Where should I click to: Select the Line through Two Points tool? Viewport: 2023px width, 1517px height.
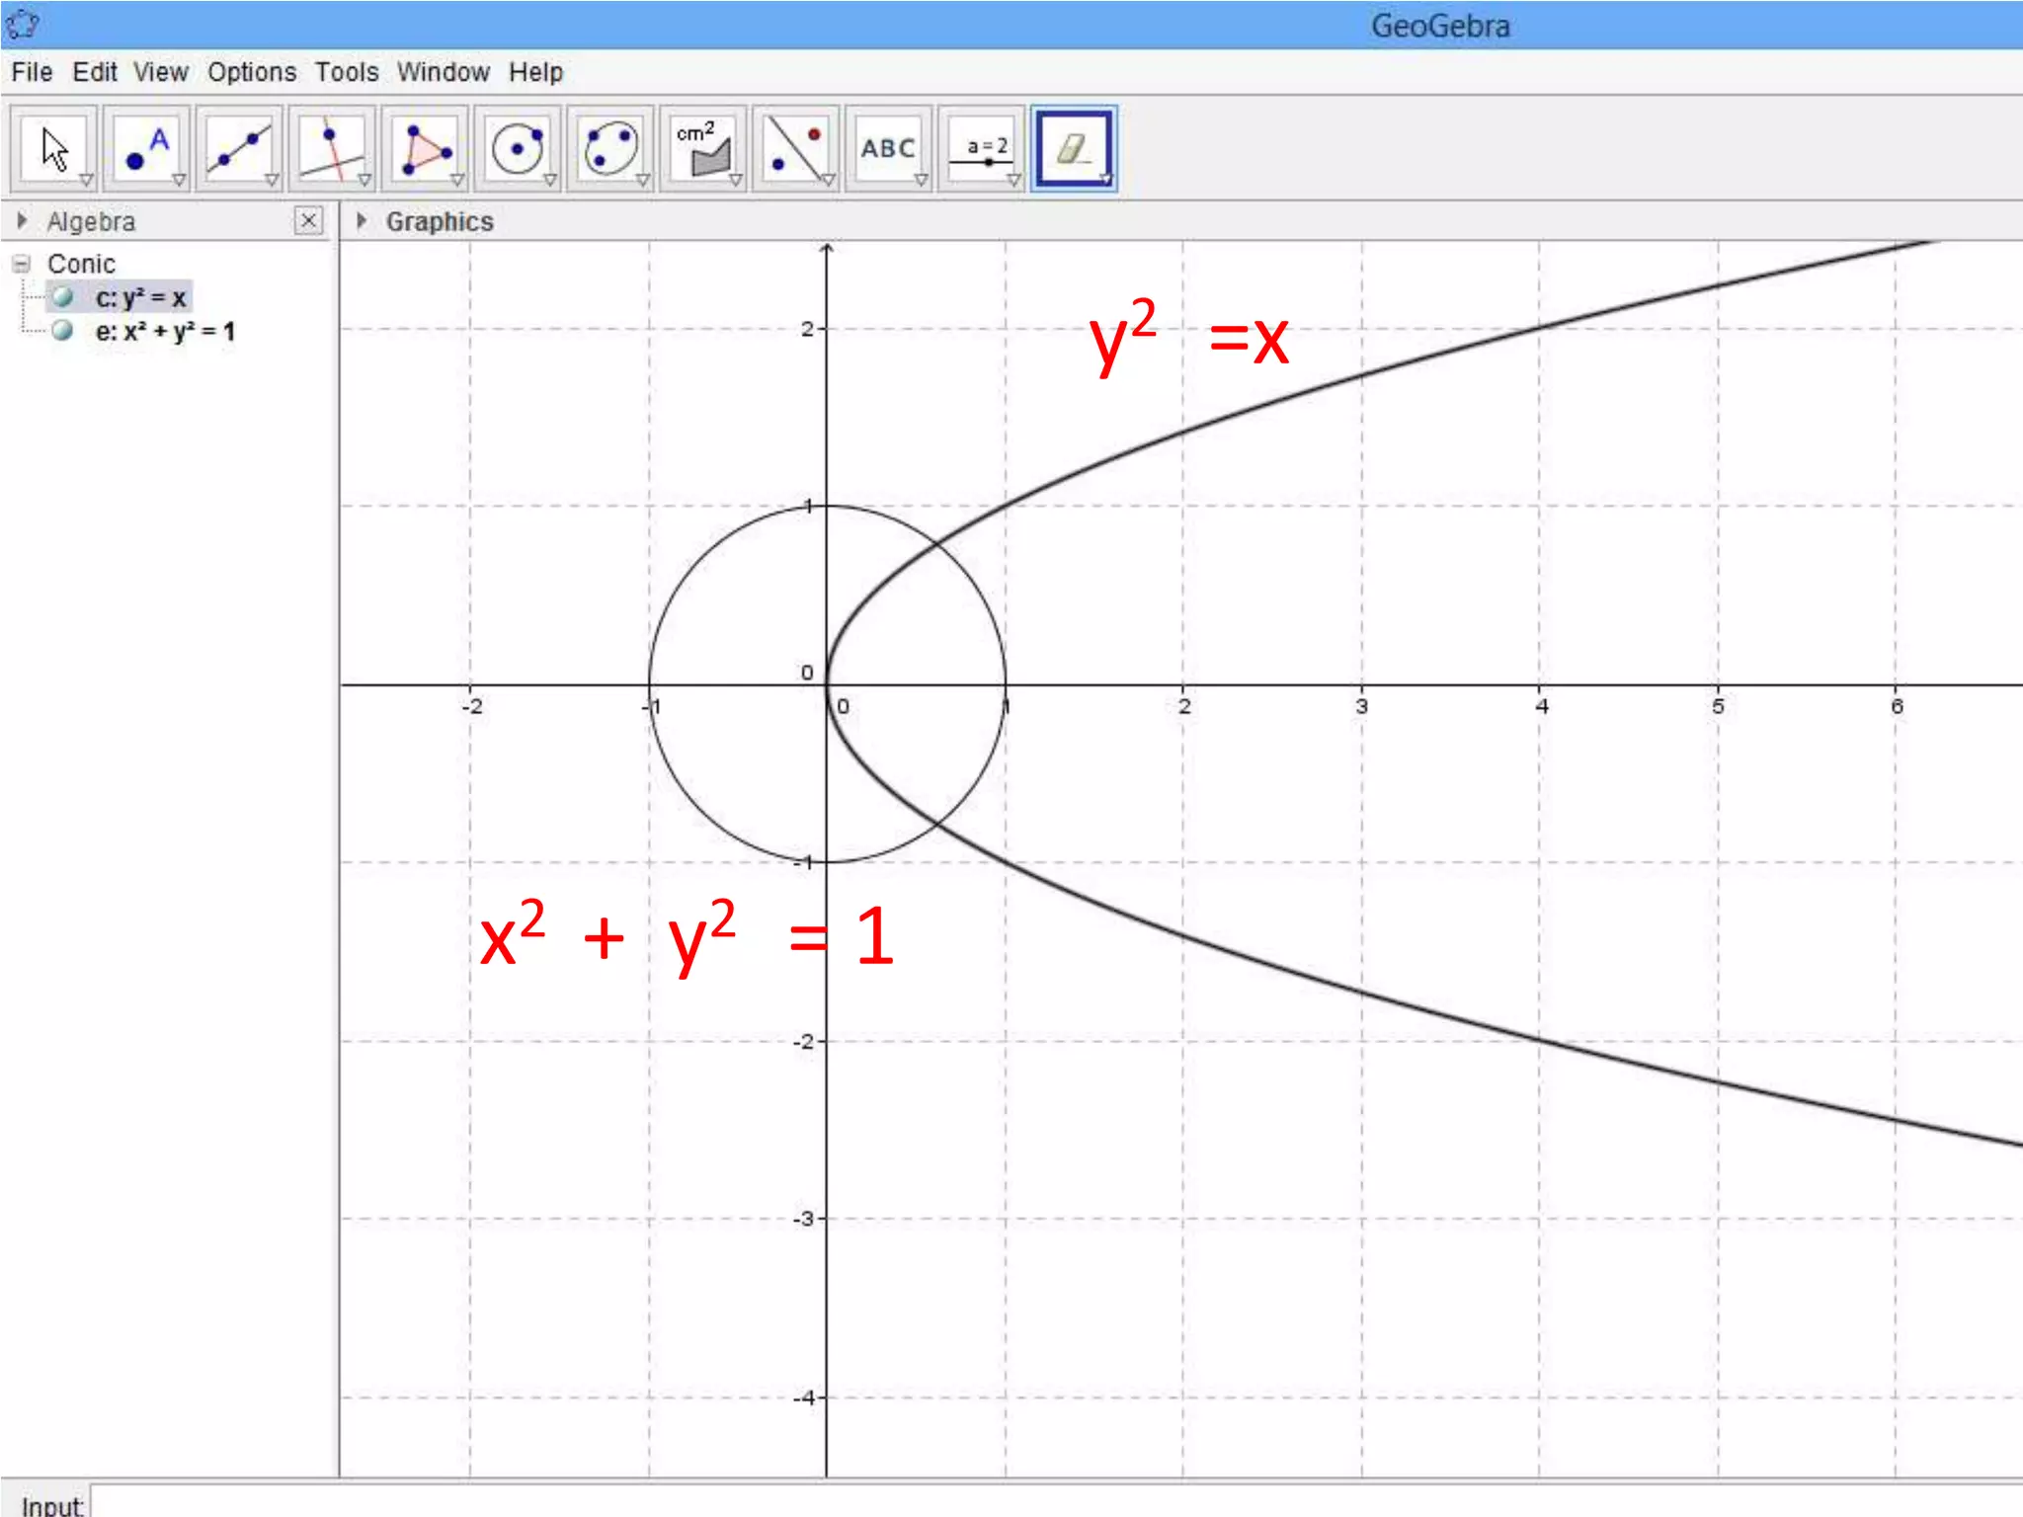(239, 148)
